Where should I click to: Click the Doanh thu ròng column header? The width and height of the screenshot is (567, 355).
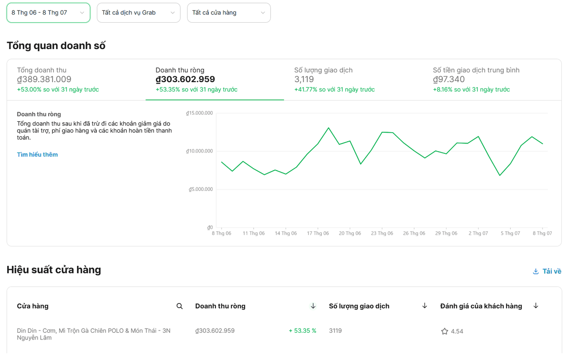tap(220, 306)
